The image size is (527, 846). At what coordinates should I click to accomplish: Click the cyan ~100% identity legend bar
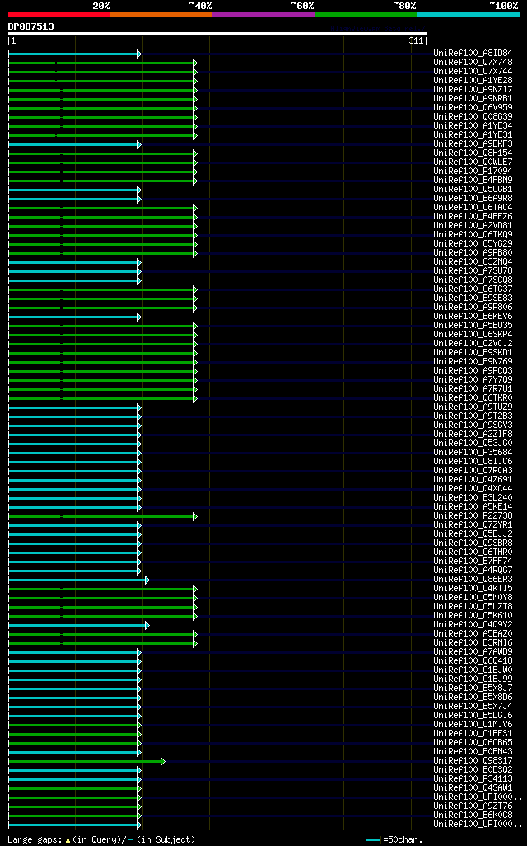pos(468,15)
